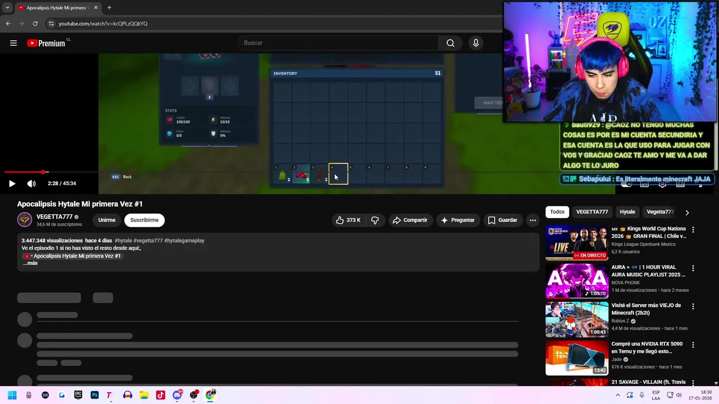
Task: Expand description with ...más
Action: click(x=30, y=263)
